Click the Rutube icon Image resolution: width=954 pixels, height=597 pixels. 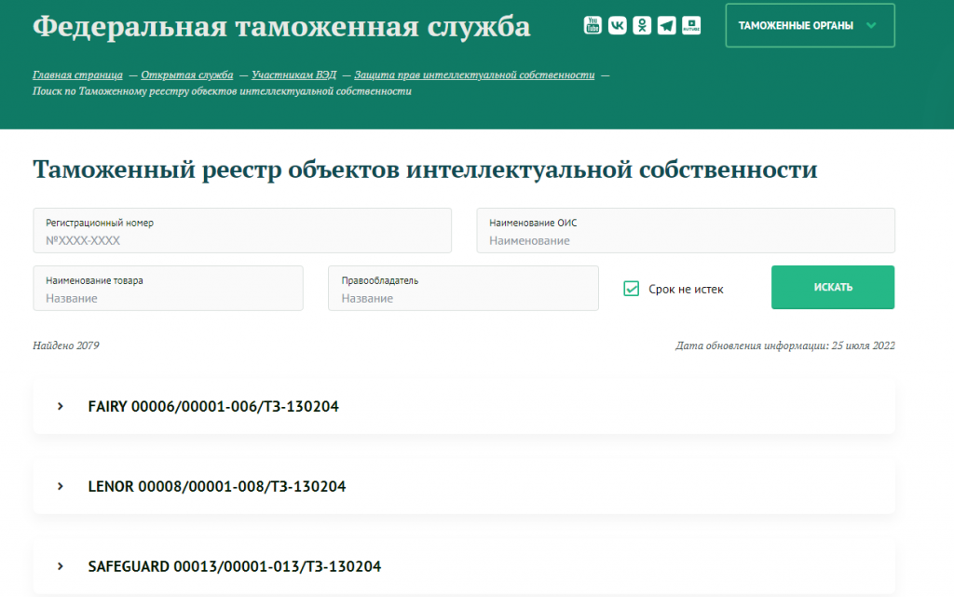[690, 25]
